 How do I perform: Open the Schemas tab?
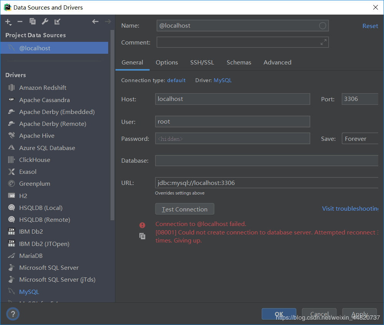click(x=239, y=63)
